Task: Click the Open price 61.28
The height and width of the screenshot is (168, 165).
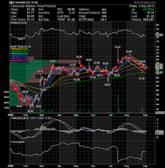Action: 31,10
